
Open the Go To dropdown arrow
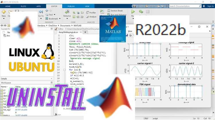pos(41,19)
